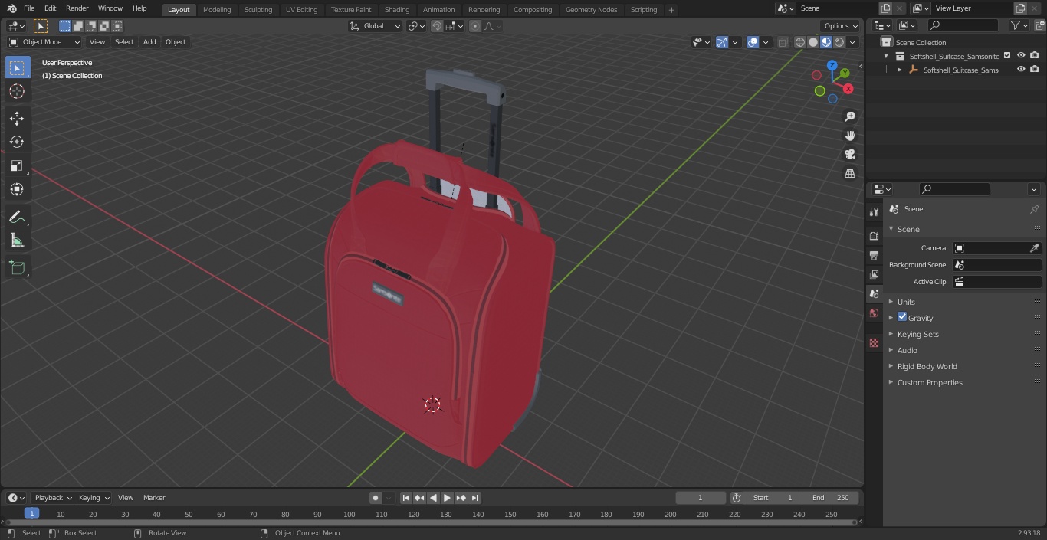The height and width of the screenshot is (540, 1047).
Task: Disable rendering for the Softshell_Suitcase_Samsonite collection
Action: pyautogui.click(x=1035, y=56)
